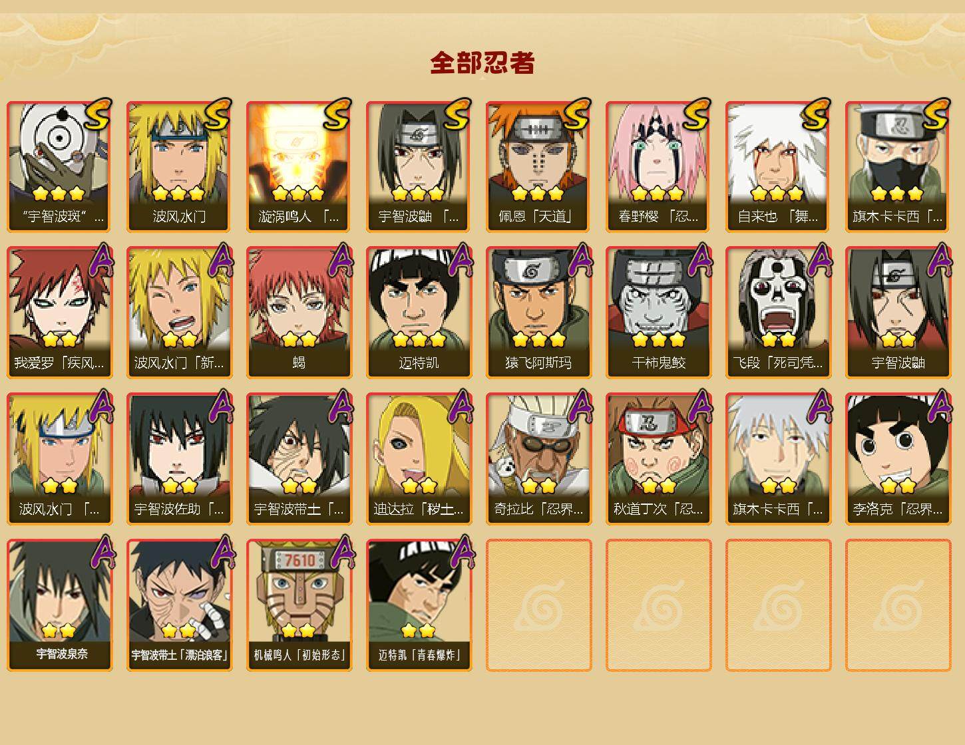Choose the 蝎 ninja portrait
The image size is (965, 745).
299,313
